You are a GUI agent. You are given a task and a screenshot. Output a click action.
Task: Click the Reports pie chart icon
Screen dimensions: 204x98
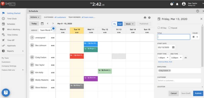pyautogui.click(x=3, y=51)
